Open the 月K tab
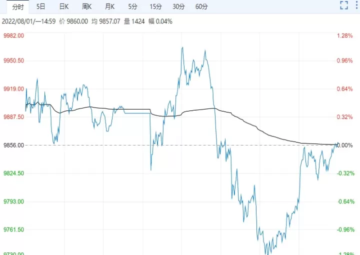The image size is (360, 255). coord(109,6)
